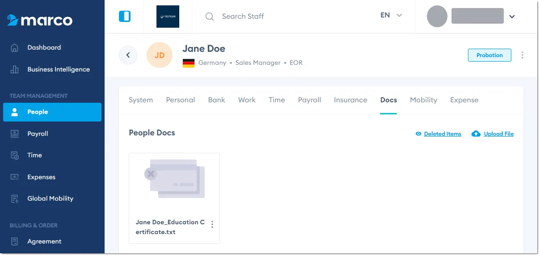Image resolution: width=540 pixels, height=256 pixels.
Task: Toggle the sidebar collapse icon
Action: click(125, 17)
